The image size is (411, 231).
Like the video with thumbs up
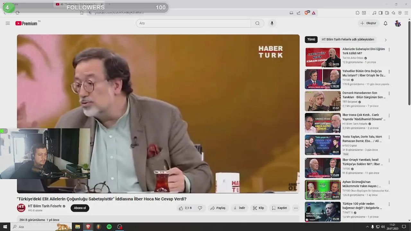pyautogui.click(x=185, y=208)
